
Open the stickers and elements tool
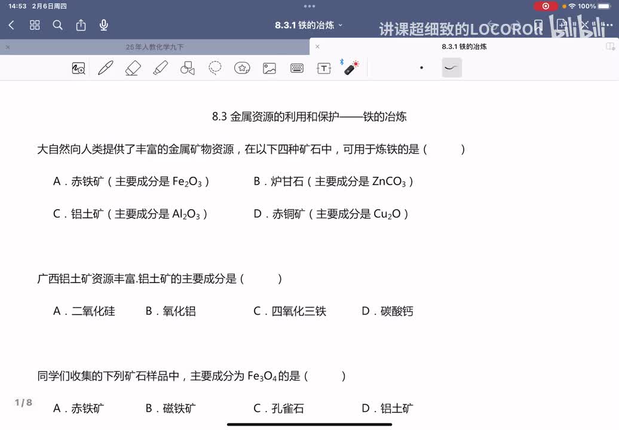coord(242,68)
